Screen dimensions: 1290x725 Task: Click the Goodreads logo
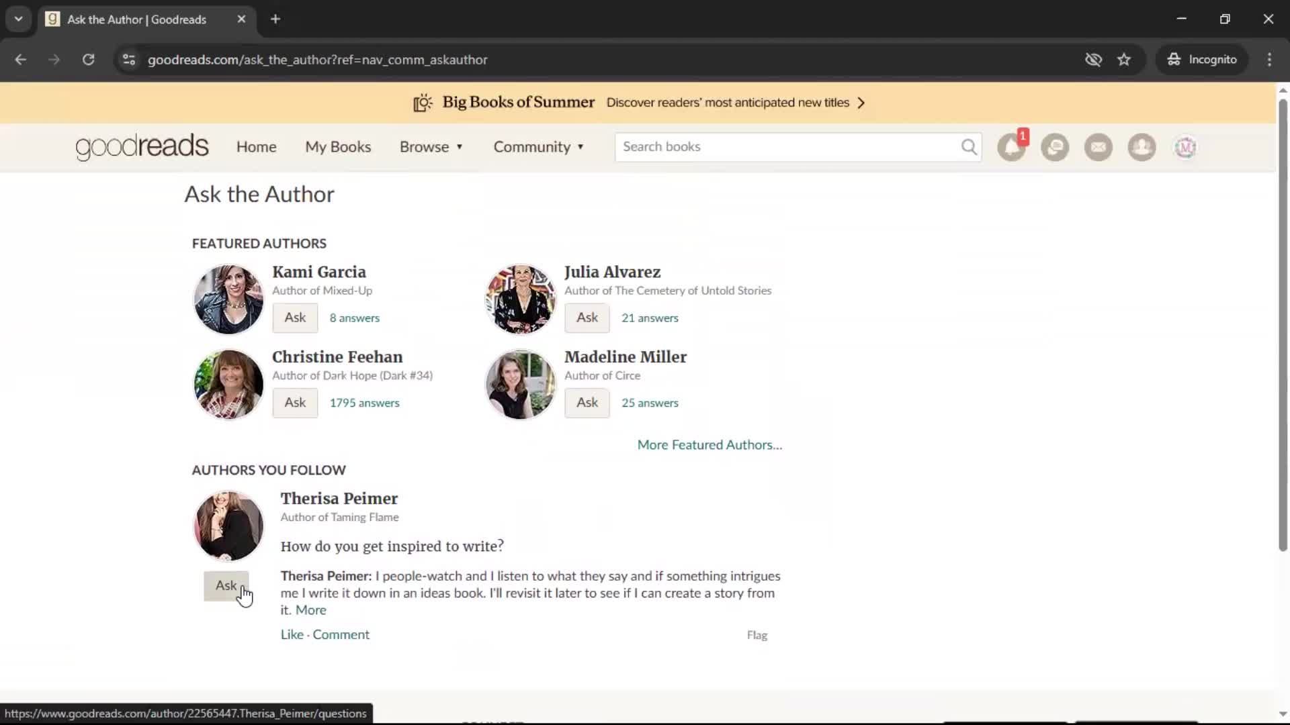tap(142, 147)
